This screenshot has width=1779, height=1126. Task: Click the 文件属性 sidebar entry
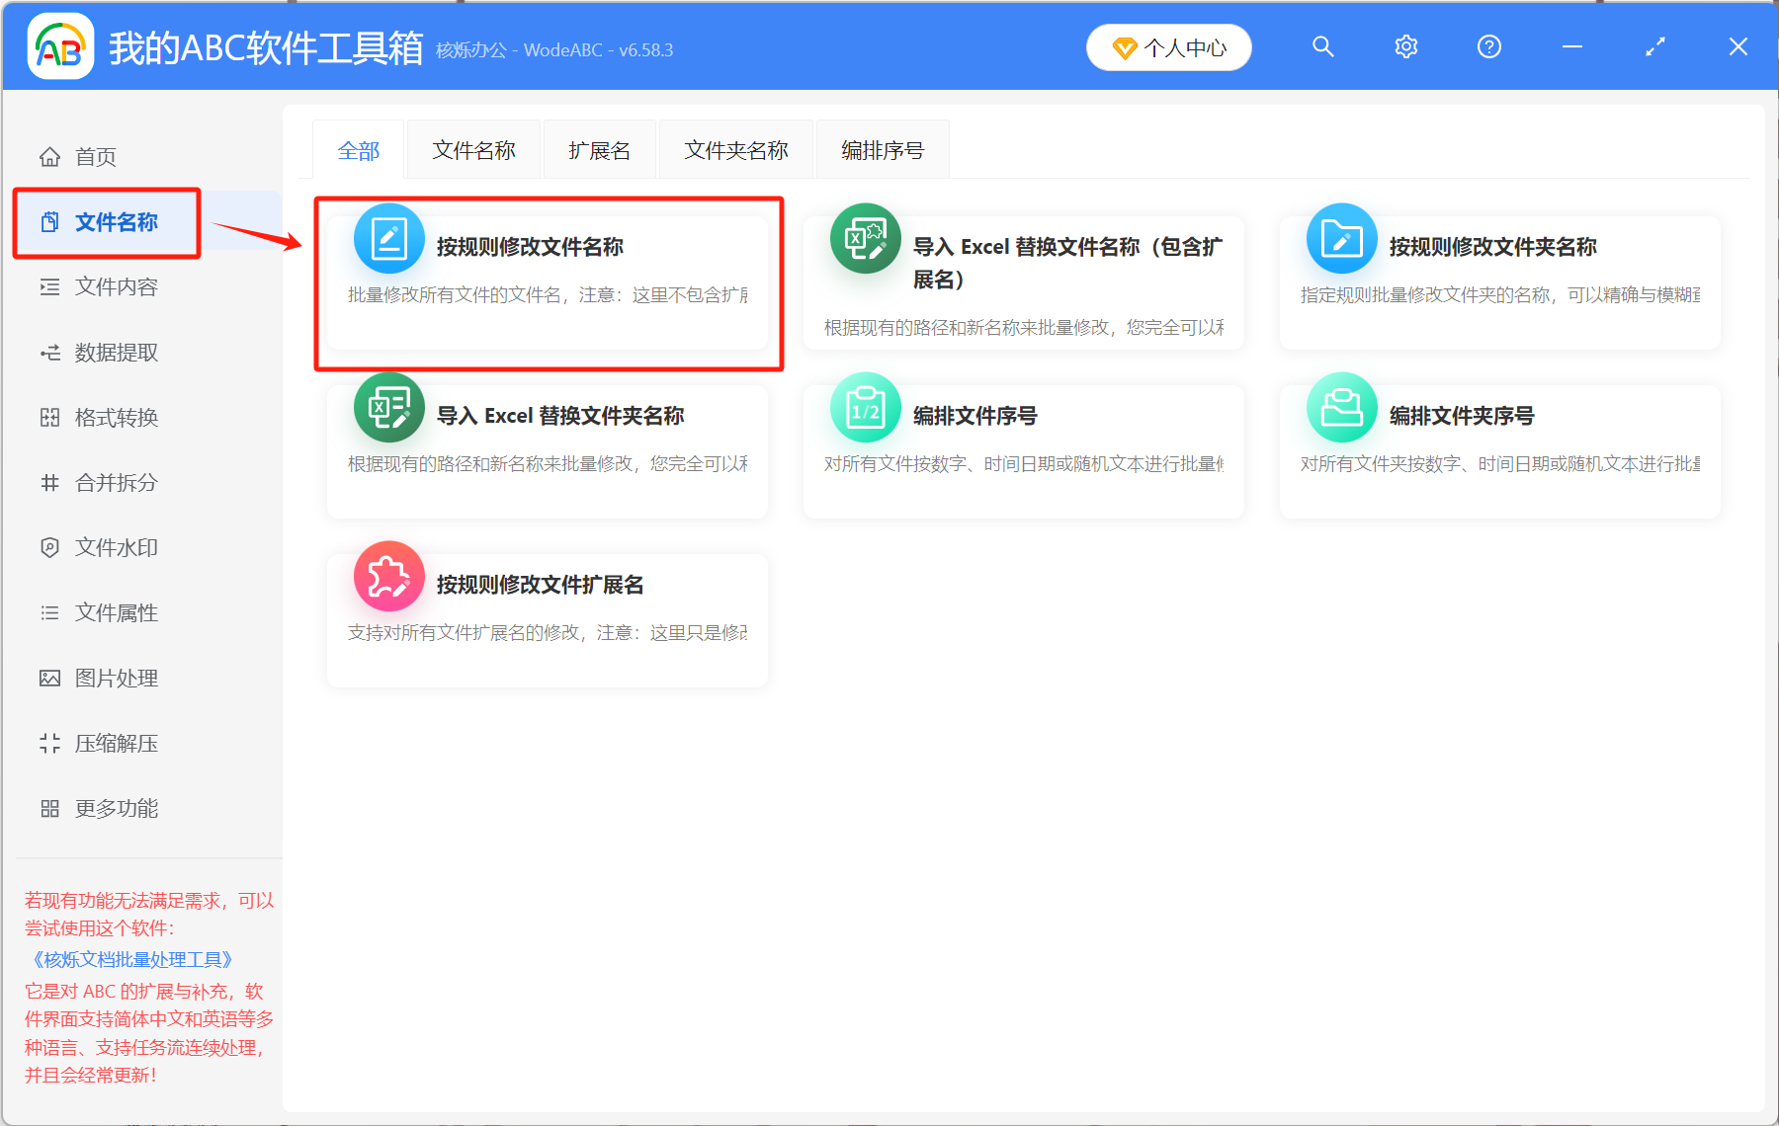click(x=117, y=612)
